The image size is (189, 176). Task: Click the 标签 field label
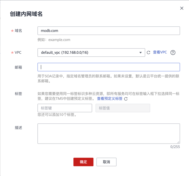(x=19, y=94)
